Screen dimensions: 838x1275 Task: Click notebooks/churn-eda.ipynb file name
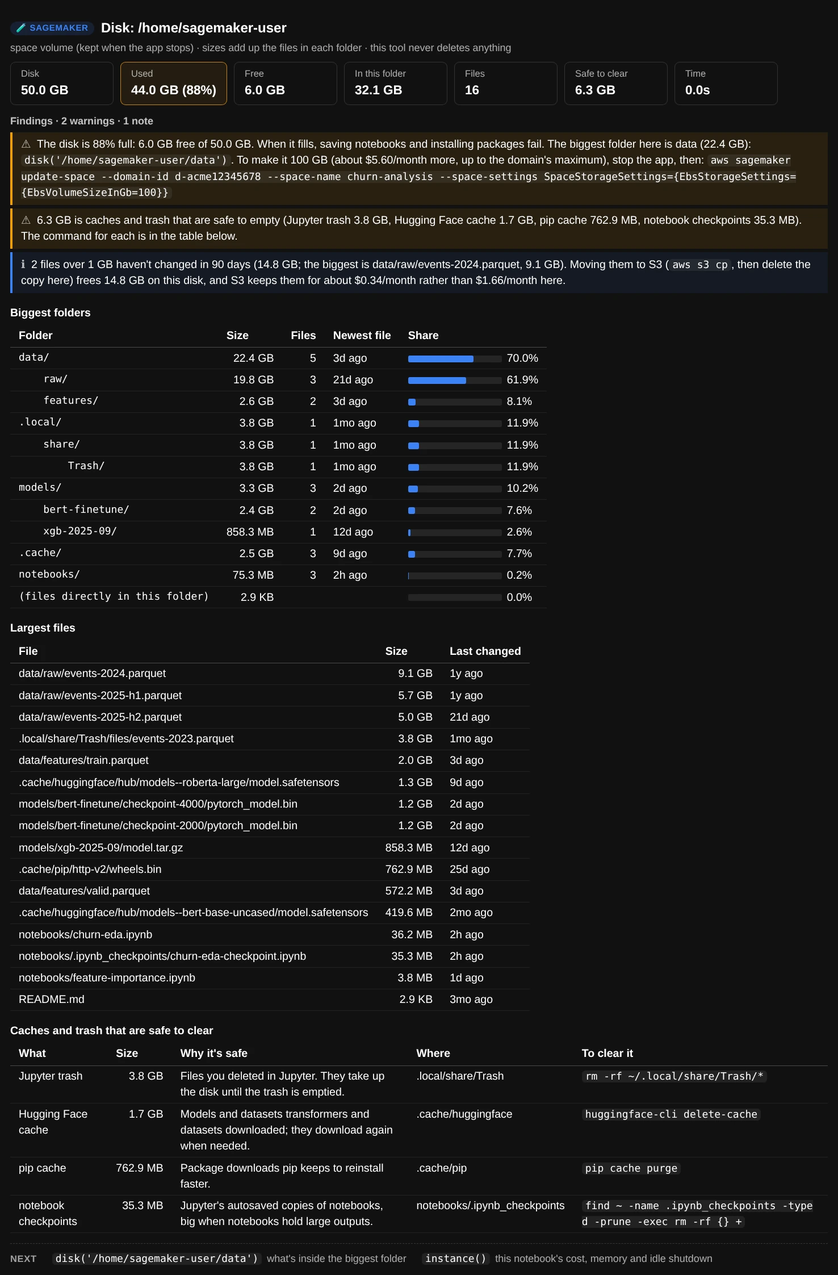tap(86, 935)
